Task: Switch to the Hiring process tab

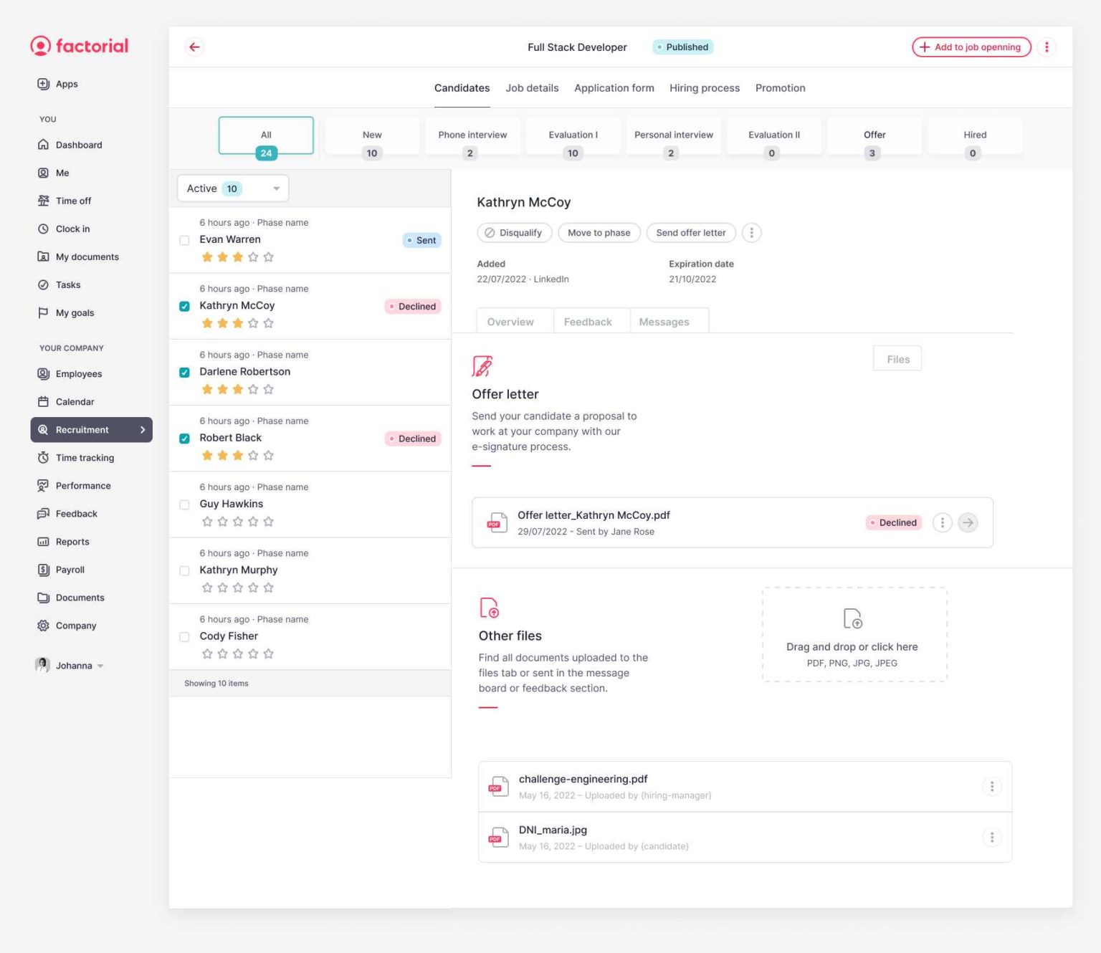Action: click(x=704, y=88)
